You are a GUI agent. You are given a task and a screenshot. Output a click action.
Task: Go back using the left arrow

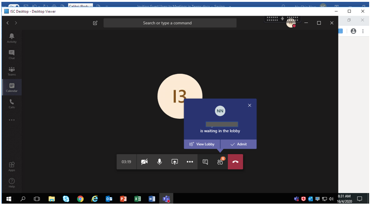point(8,23)
